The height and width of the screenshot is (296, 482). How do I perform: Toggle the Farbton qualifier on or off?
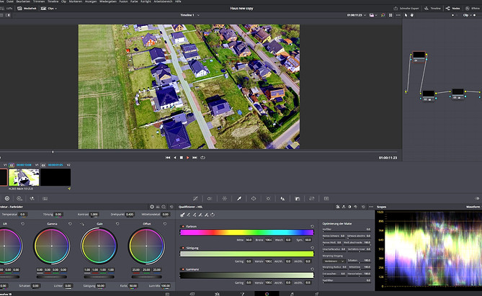pos(182,226)
